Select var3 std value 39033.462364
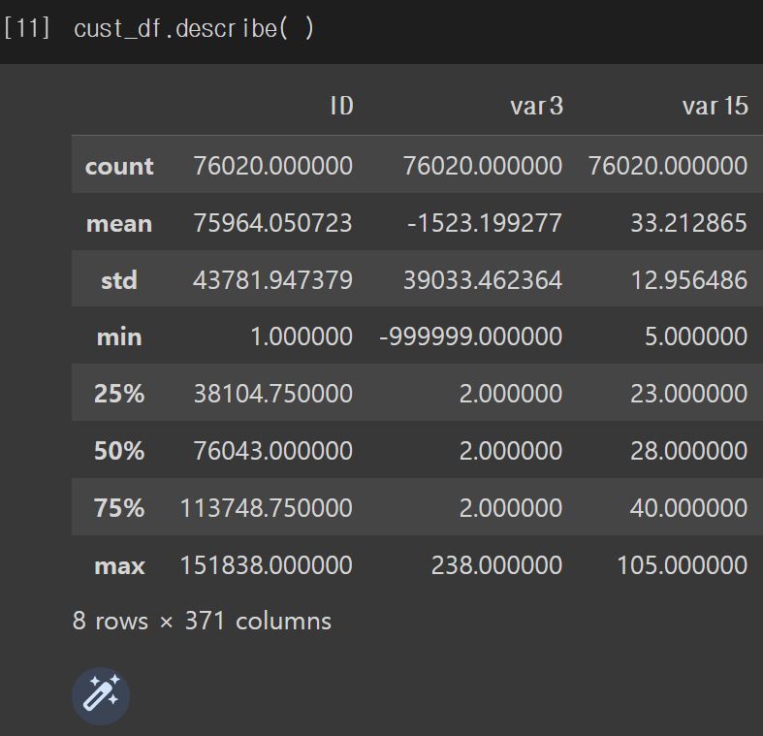Image resolution: width=763 pixels, height=736 pixels. coord(483,280)
